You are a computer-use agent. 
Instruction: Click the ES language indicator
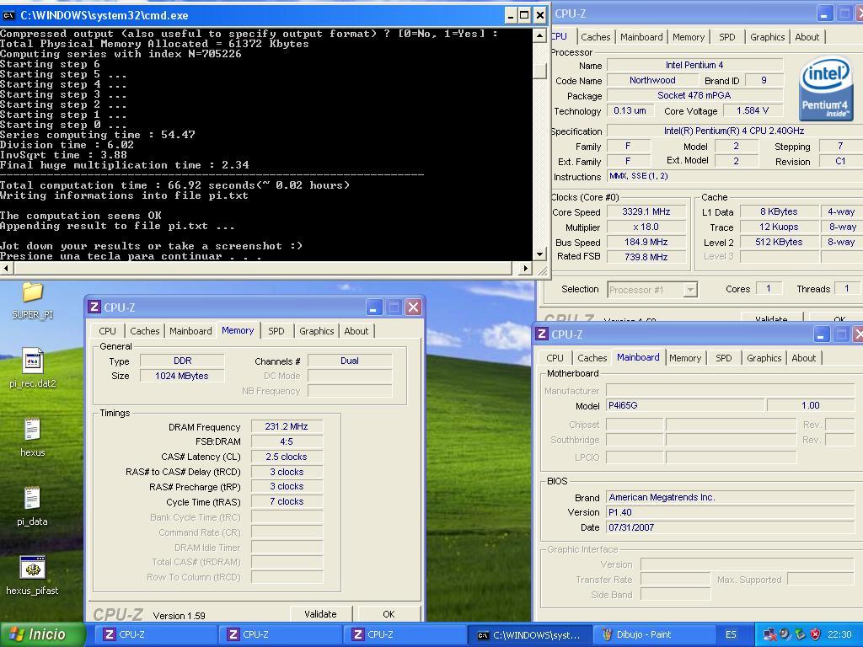(x=731, y=634)
